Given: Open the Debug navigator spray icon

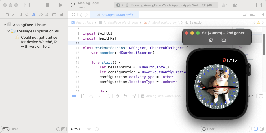Looking at the screenshot, I should [x=47, y=15].
